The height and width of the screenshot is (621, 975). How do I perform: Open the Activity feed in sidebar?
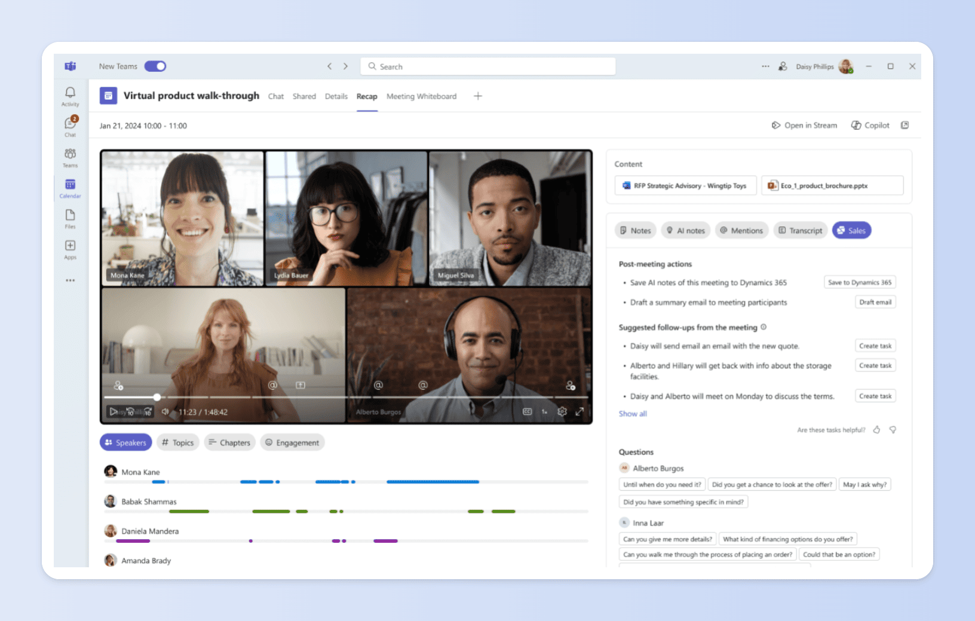[70, 96]
